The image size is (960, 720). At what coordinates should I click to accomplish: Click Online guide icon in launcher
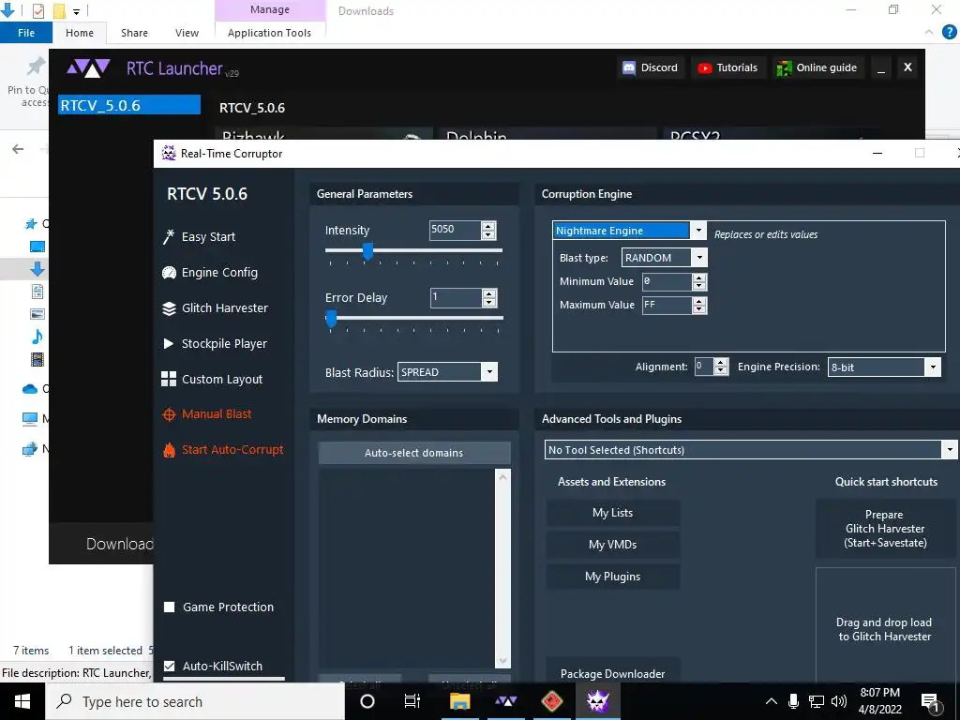pyautogui.click(x=785, y=67)
